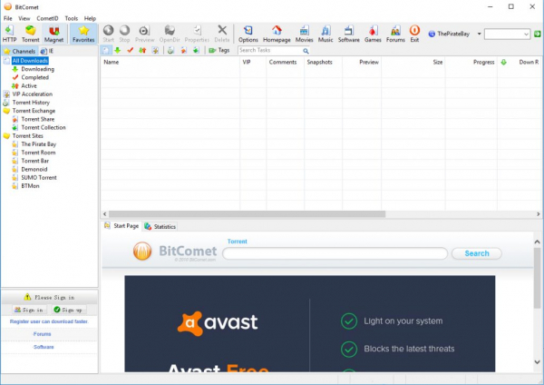Switch to the Statistics tab
This screenshot has width=544, height=385.
point(160,227)
